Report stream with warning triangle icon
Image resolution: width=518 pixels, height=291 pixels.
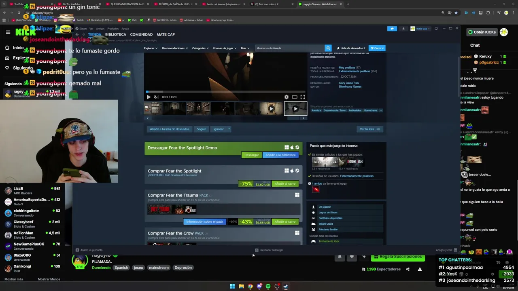click(x=420, y=269)
